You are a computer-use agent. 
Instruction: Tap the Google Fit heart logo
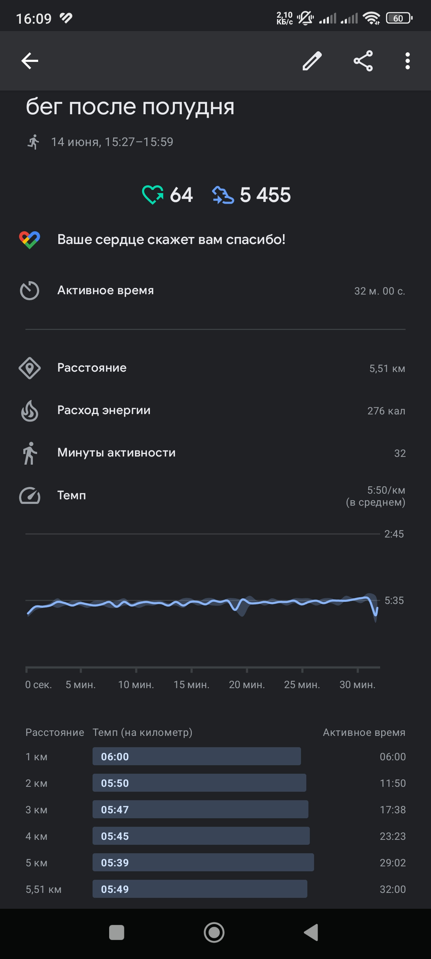[30, 240]
